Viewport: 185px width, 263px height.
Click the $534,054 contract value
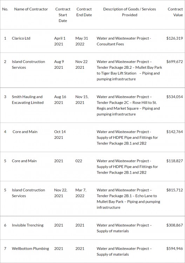[x=174, y=97]
